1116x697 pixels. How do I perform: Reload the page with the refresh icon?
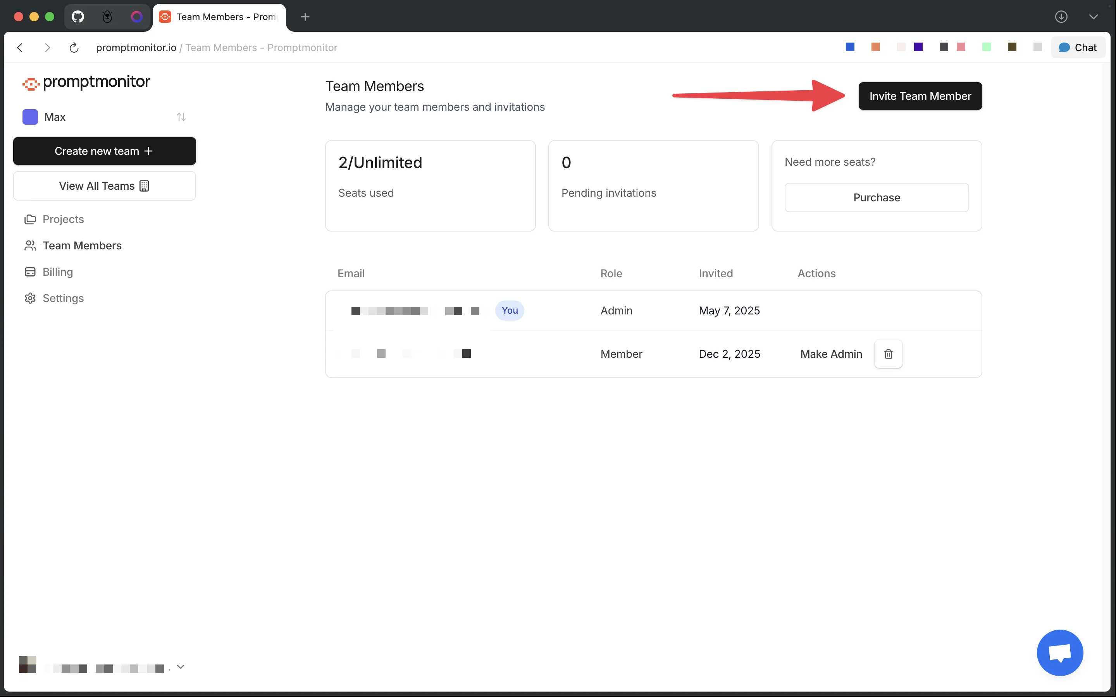click(74, 48)
